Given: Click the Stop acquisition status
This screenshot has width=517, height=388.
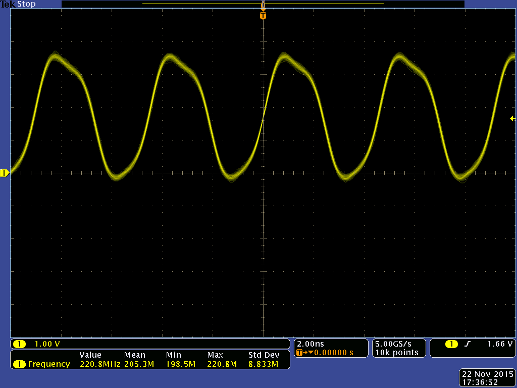Looking at the screenshot, I should tap(26, 4).
